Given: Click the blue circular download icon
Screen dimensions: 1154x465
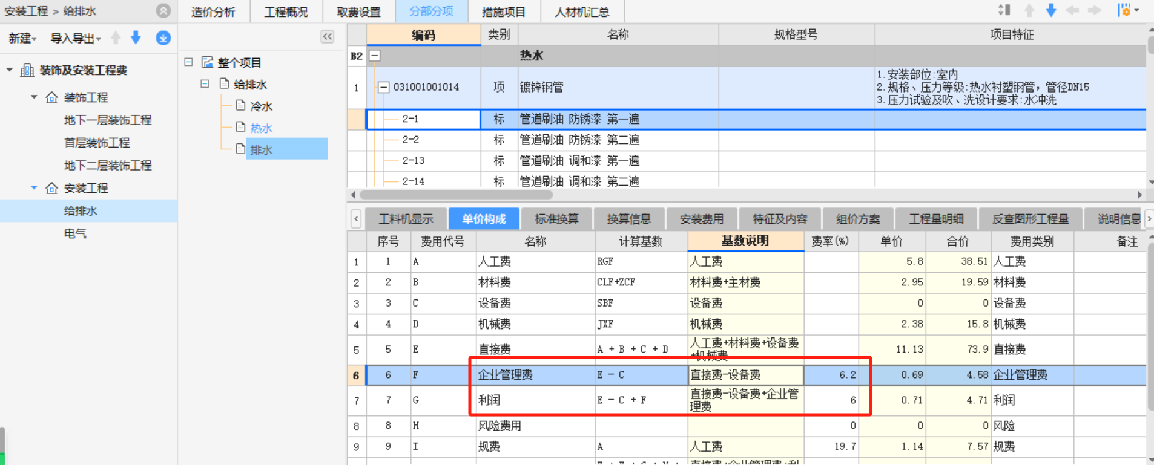Looking at the screenshot, I should pos(163,38).
